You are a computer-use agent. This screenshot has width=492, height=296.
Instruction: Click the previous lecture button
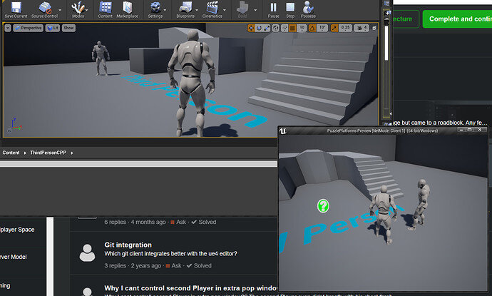(x=406, y=19)
